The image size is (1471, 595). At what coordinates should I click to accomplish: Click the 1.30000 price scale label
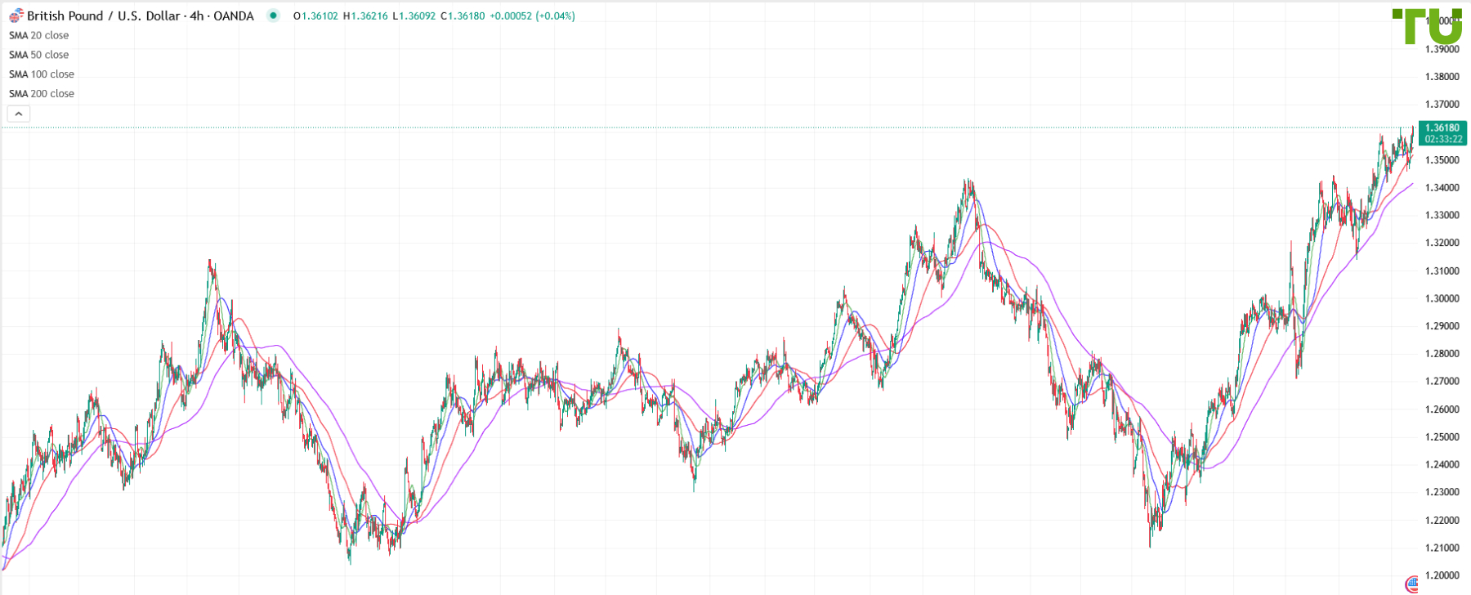[1442, 298]
